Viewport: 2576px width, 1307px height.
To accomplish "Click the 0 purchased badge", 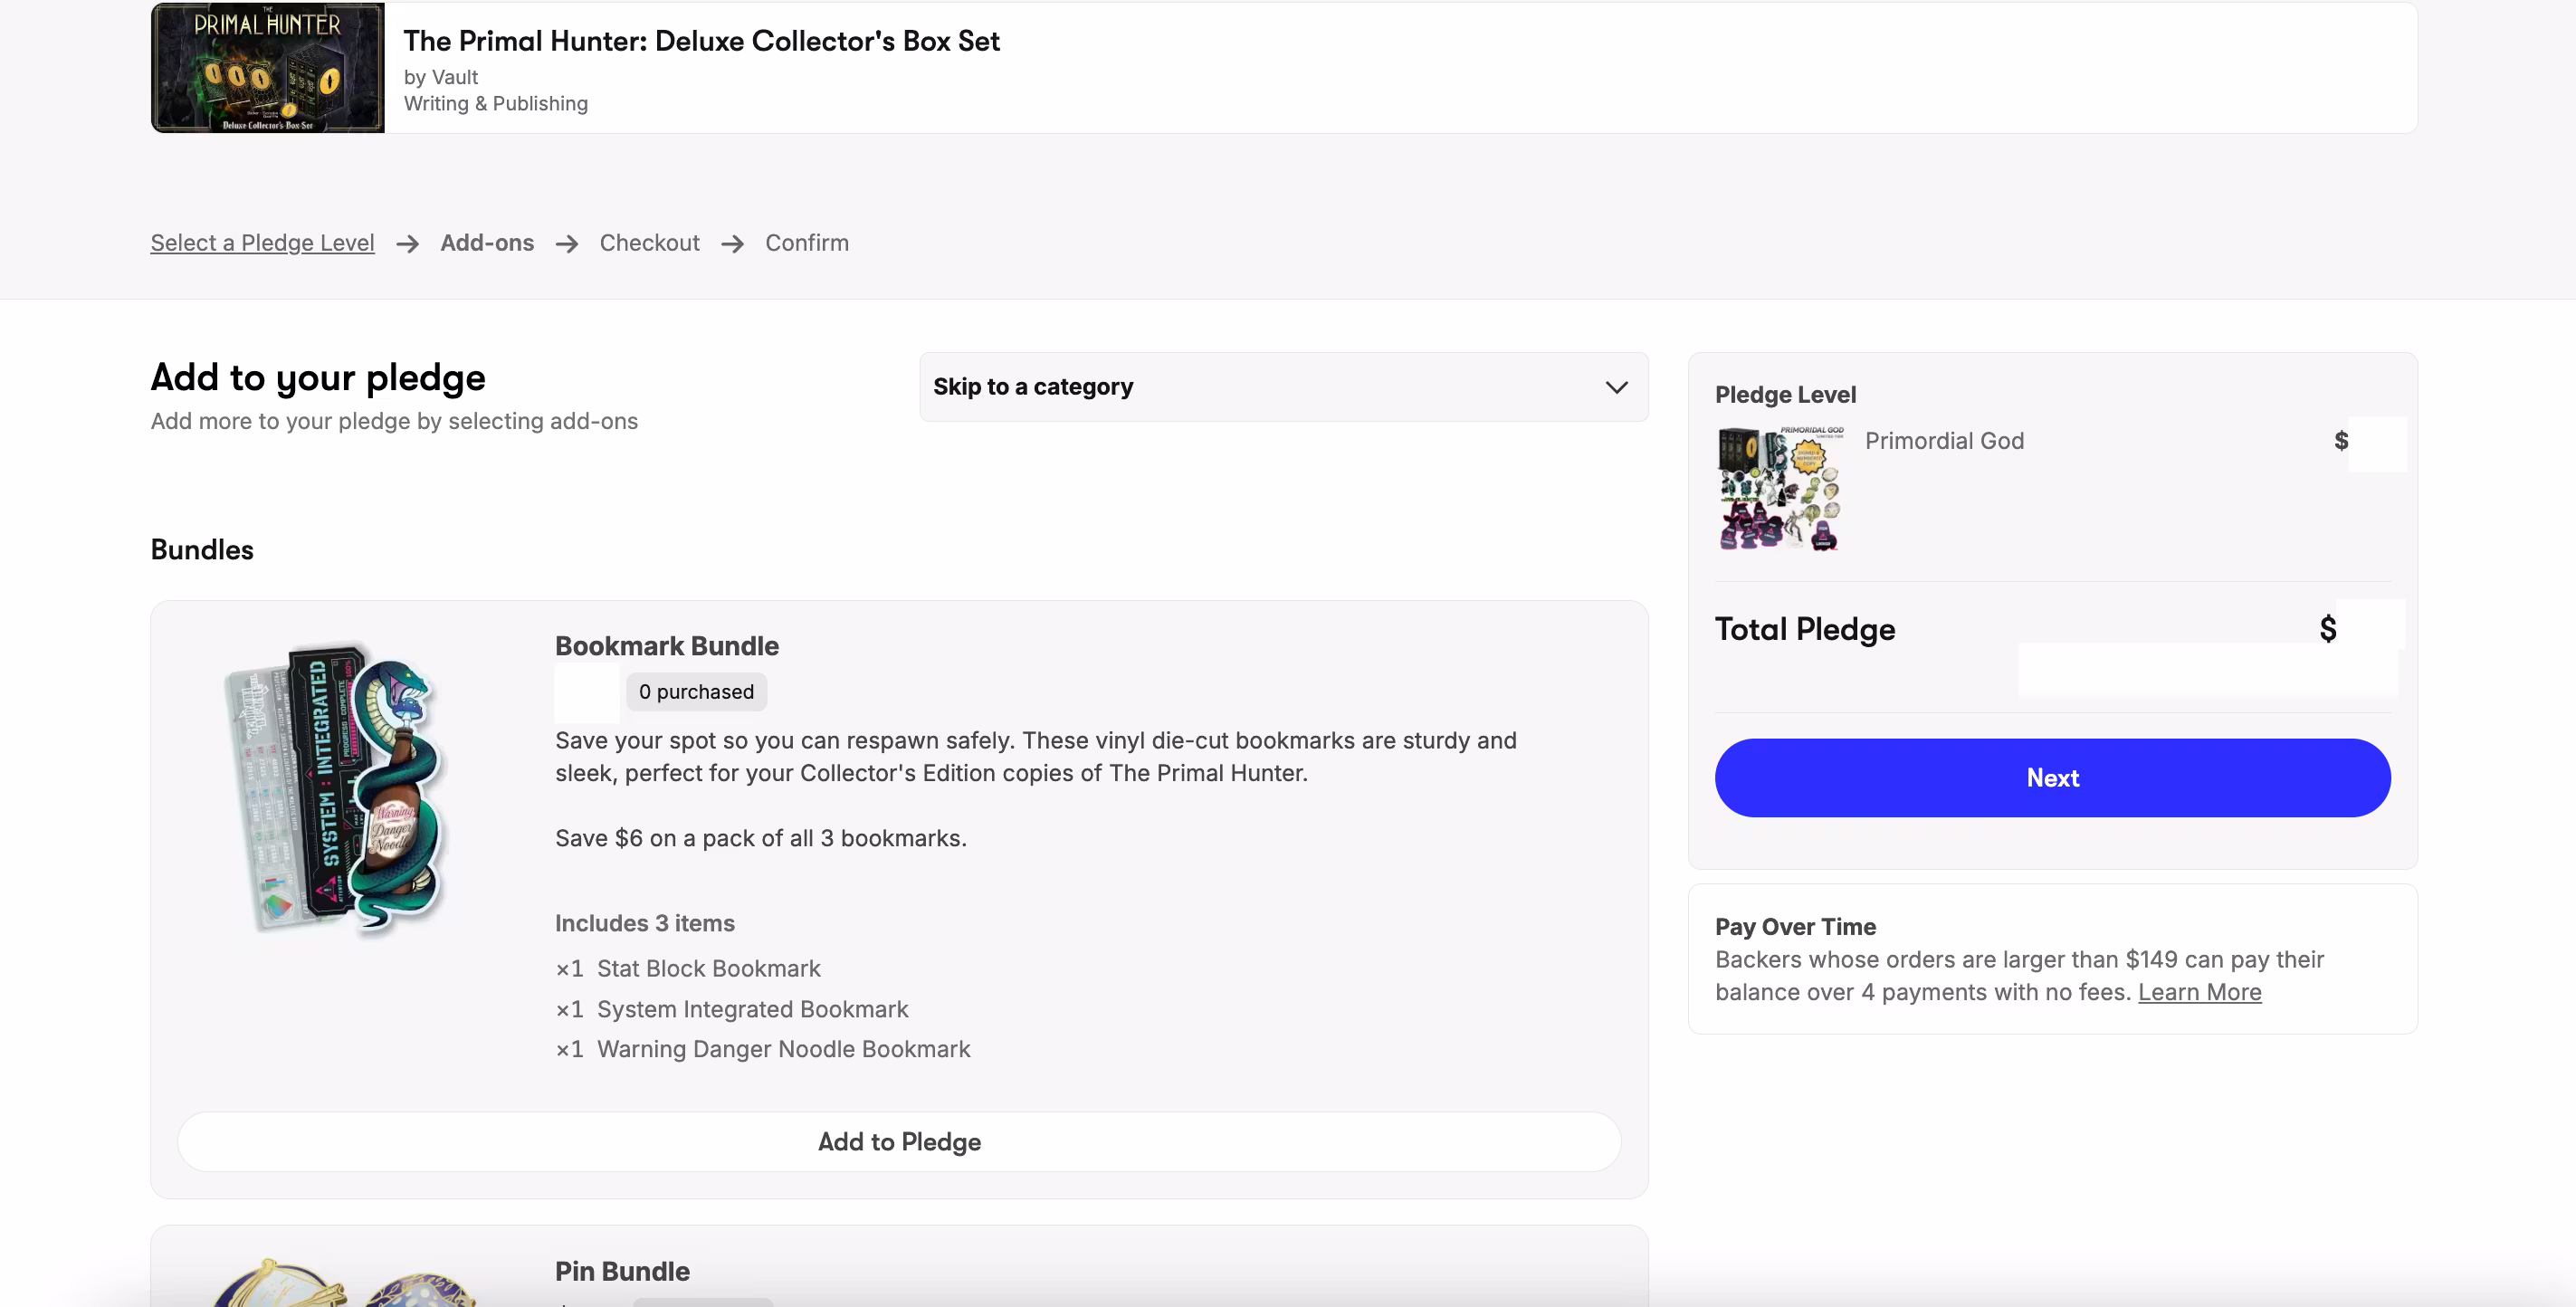I will (x=696, y=692).
